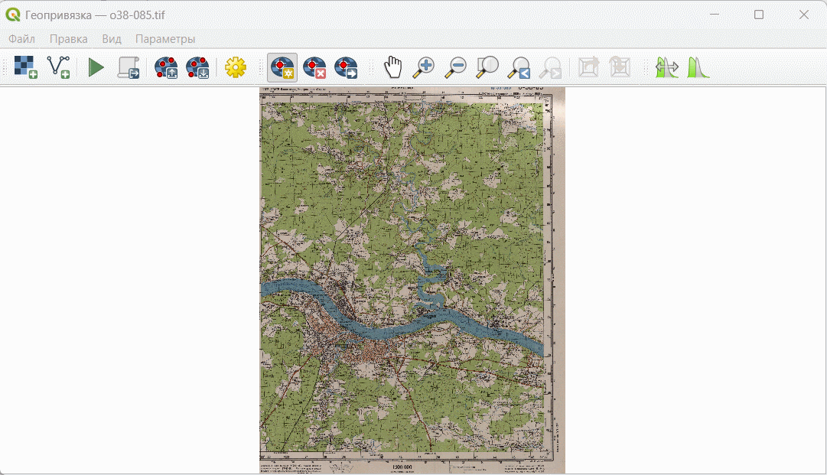Click the full histogram stretch icon
827x475 pixels.
click(698, 67)
